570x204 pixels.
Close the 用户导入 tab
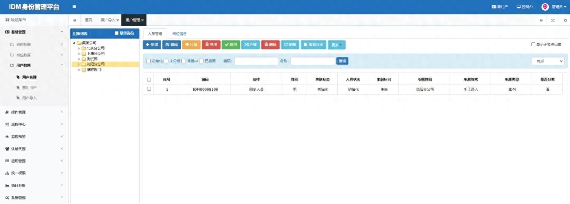click(x=118, y=20)
